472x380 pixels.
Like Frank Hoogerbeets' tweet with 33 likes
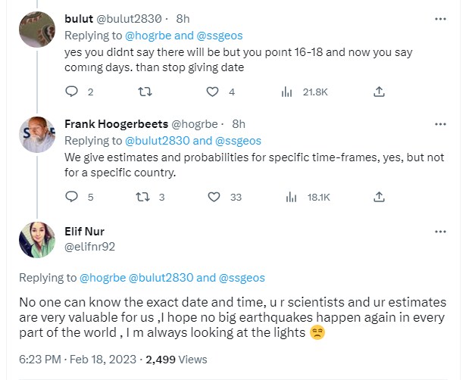point(214,197)
